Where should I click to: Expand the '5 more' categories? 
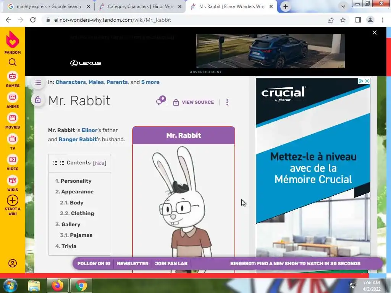150,82
